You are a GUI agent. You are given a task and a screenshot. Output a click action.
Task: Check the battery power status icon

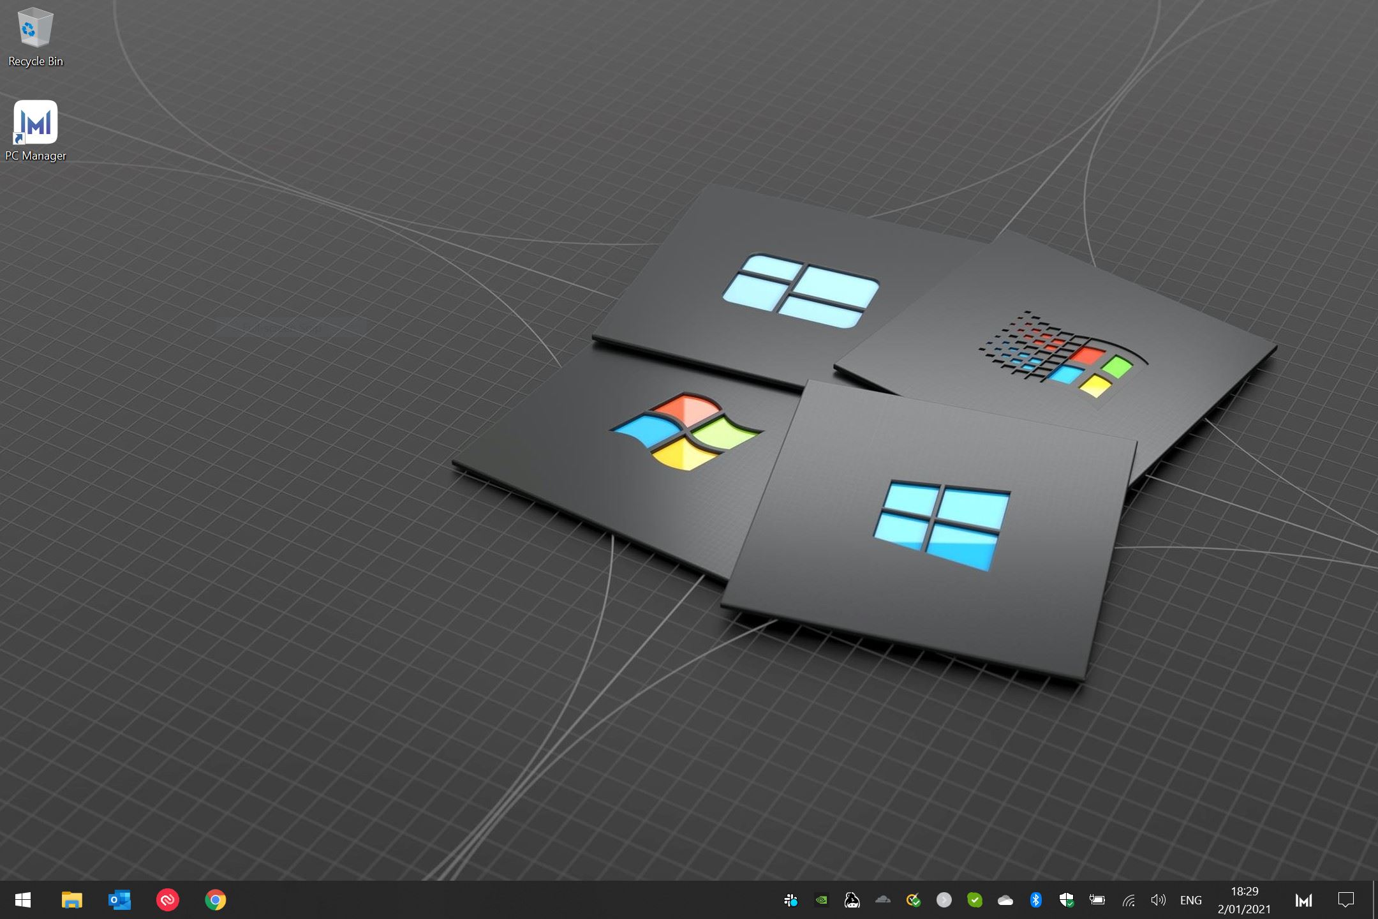[x=1097, y=900]
